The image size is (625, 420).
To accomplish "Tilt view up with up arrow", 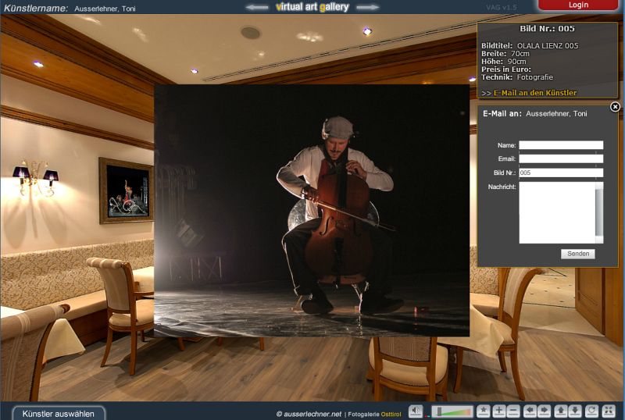I will 561,411.
